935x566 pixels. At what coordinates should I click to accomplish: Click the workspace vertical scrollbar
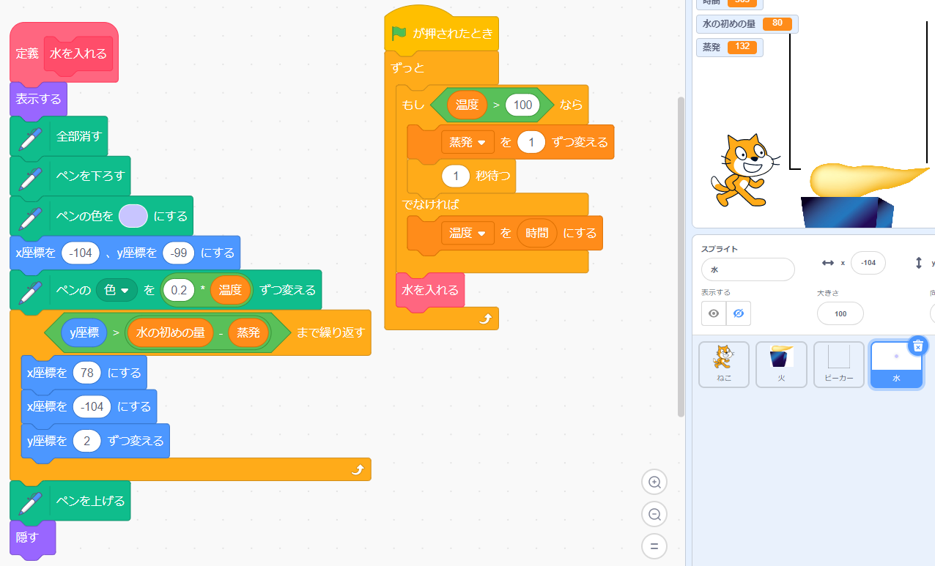681,256
